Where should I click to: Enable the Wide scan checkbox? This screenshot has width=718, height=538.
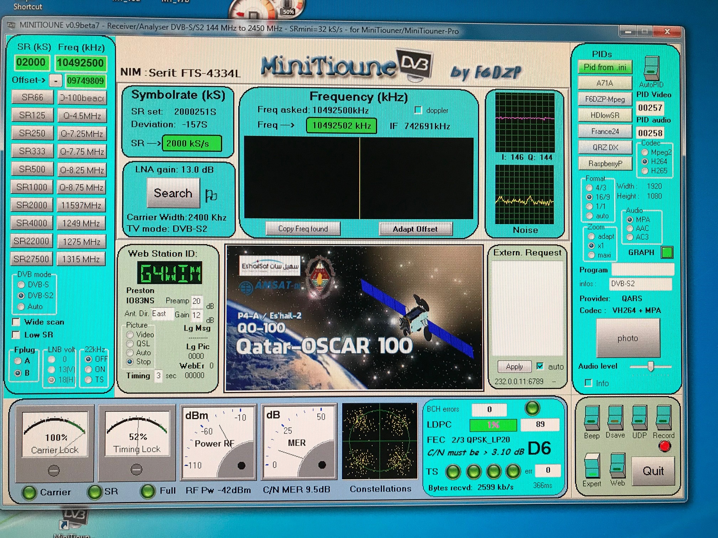[x=16, y=322]
